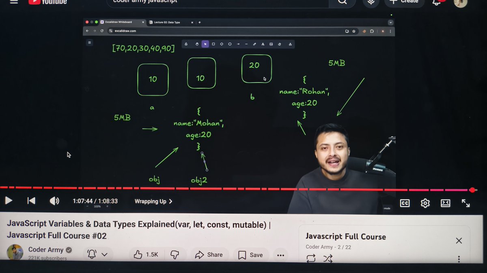
Task: Select the Excalidraw selection arrow tool
Action: coord(205,44)
